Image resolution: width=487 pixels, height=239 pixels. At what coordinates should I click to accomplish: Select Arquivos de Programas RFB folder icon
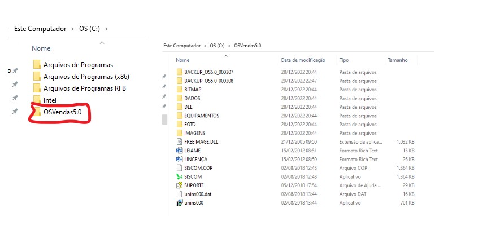click(x=37, y=88)
